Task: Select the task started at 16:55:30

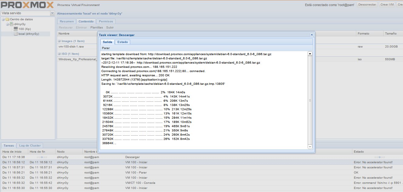Action: tap(201, 188)
